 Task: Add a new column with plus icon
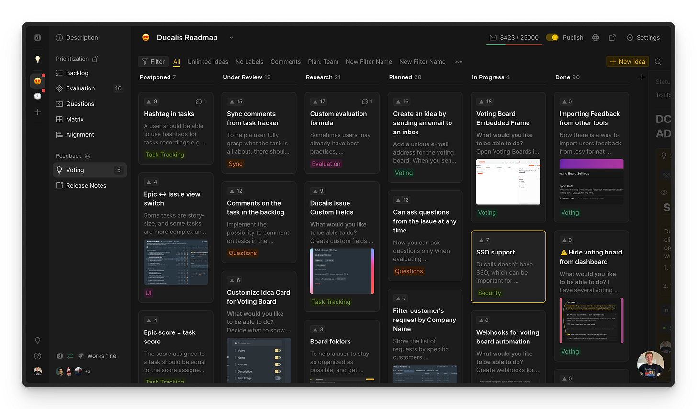(642, 77)
